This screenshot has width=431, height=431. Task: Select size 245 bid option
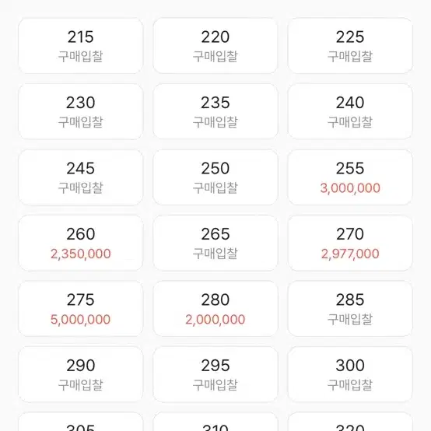pos(81,177)
